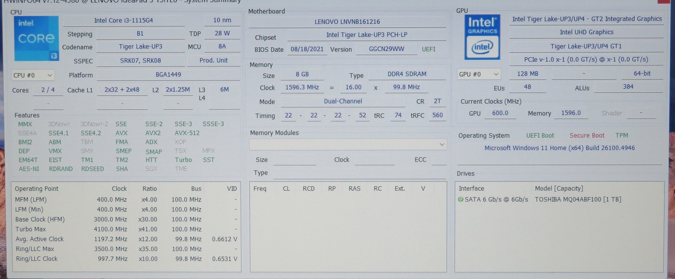Viewport: 675px width, 279px height.
Task: Click the DDR4 SDRAM memory type
Action: pos(407,74)
